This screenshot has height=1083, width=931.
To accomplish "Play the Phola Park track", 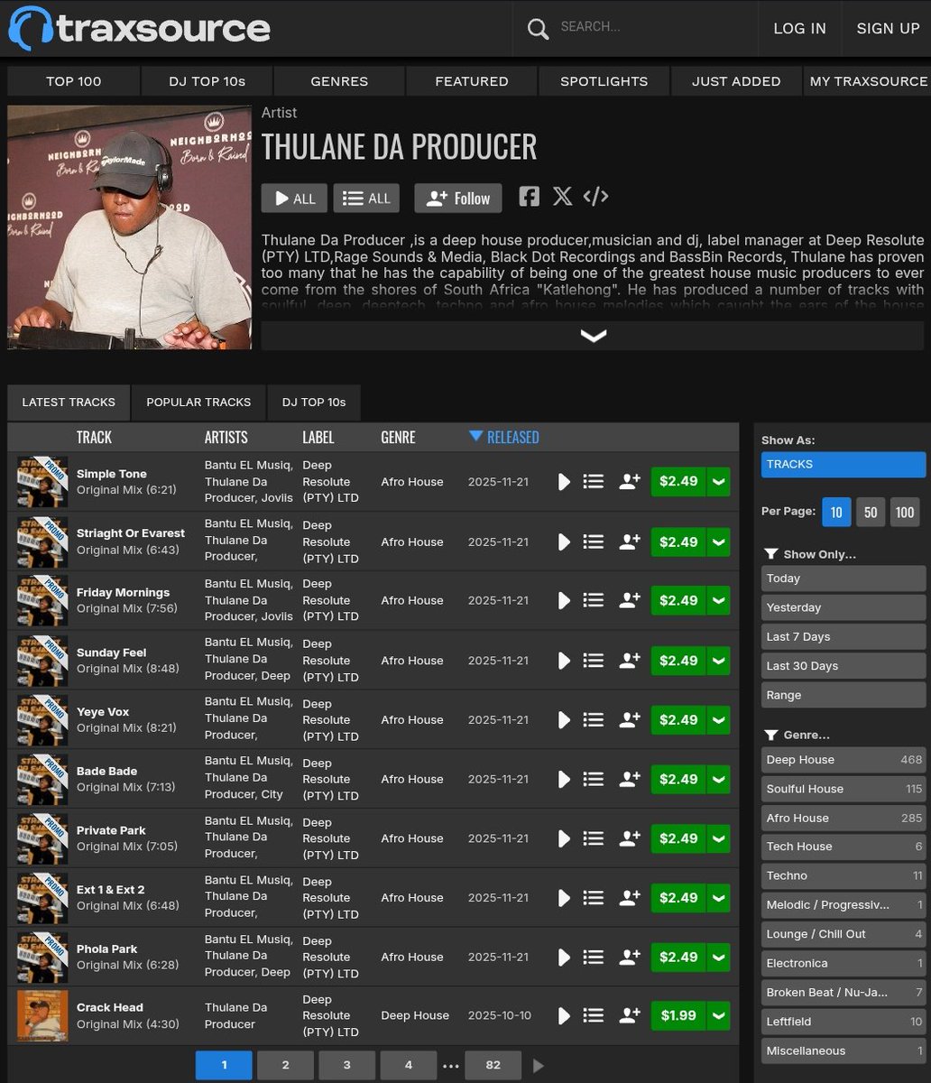I will (x=564, y=957).
